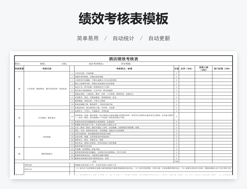Click the tagline 自动统计
The width and height of the screenshot is (247, 189).
click(x=124, y=39)
